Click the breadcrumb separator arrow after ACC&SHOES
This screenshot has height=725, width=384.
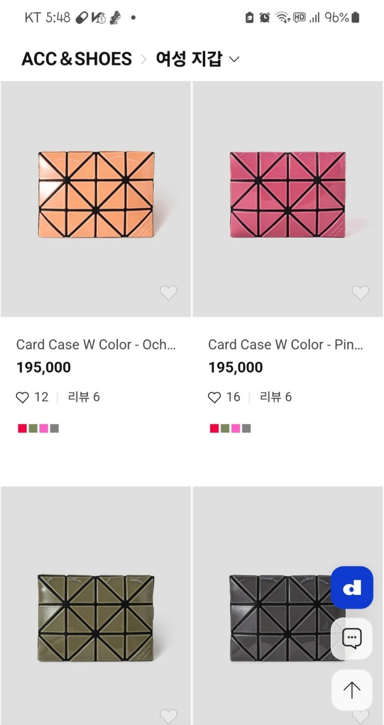point(144,60)
